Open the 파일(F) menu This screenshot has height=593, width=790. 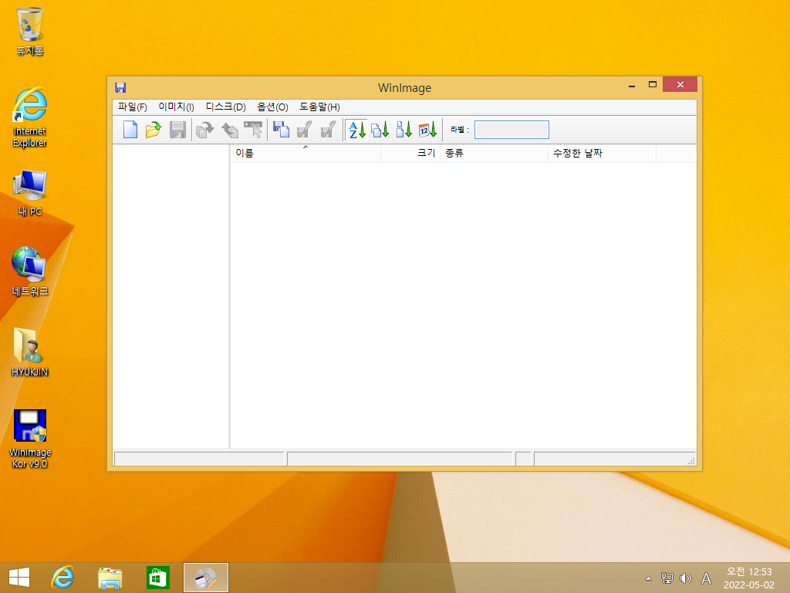(x=133, y=107)
